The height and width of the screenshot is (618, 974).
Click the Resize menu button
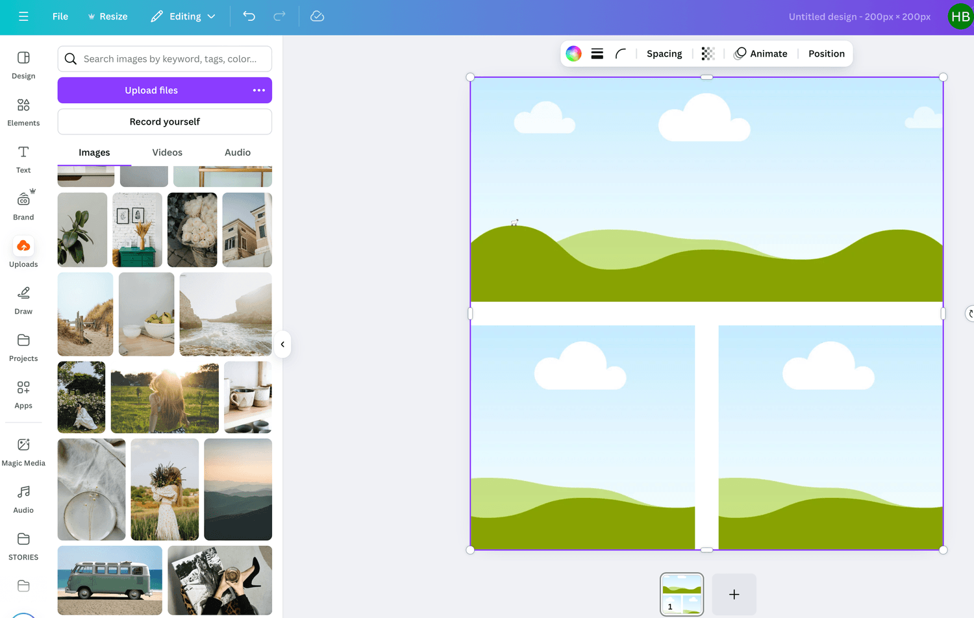[108, 16]
